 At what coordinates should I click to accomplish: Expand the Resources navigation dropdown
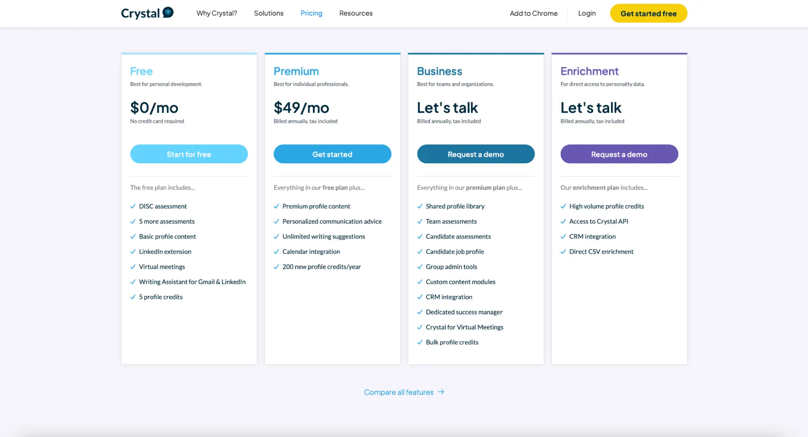(356, 13)
